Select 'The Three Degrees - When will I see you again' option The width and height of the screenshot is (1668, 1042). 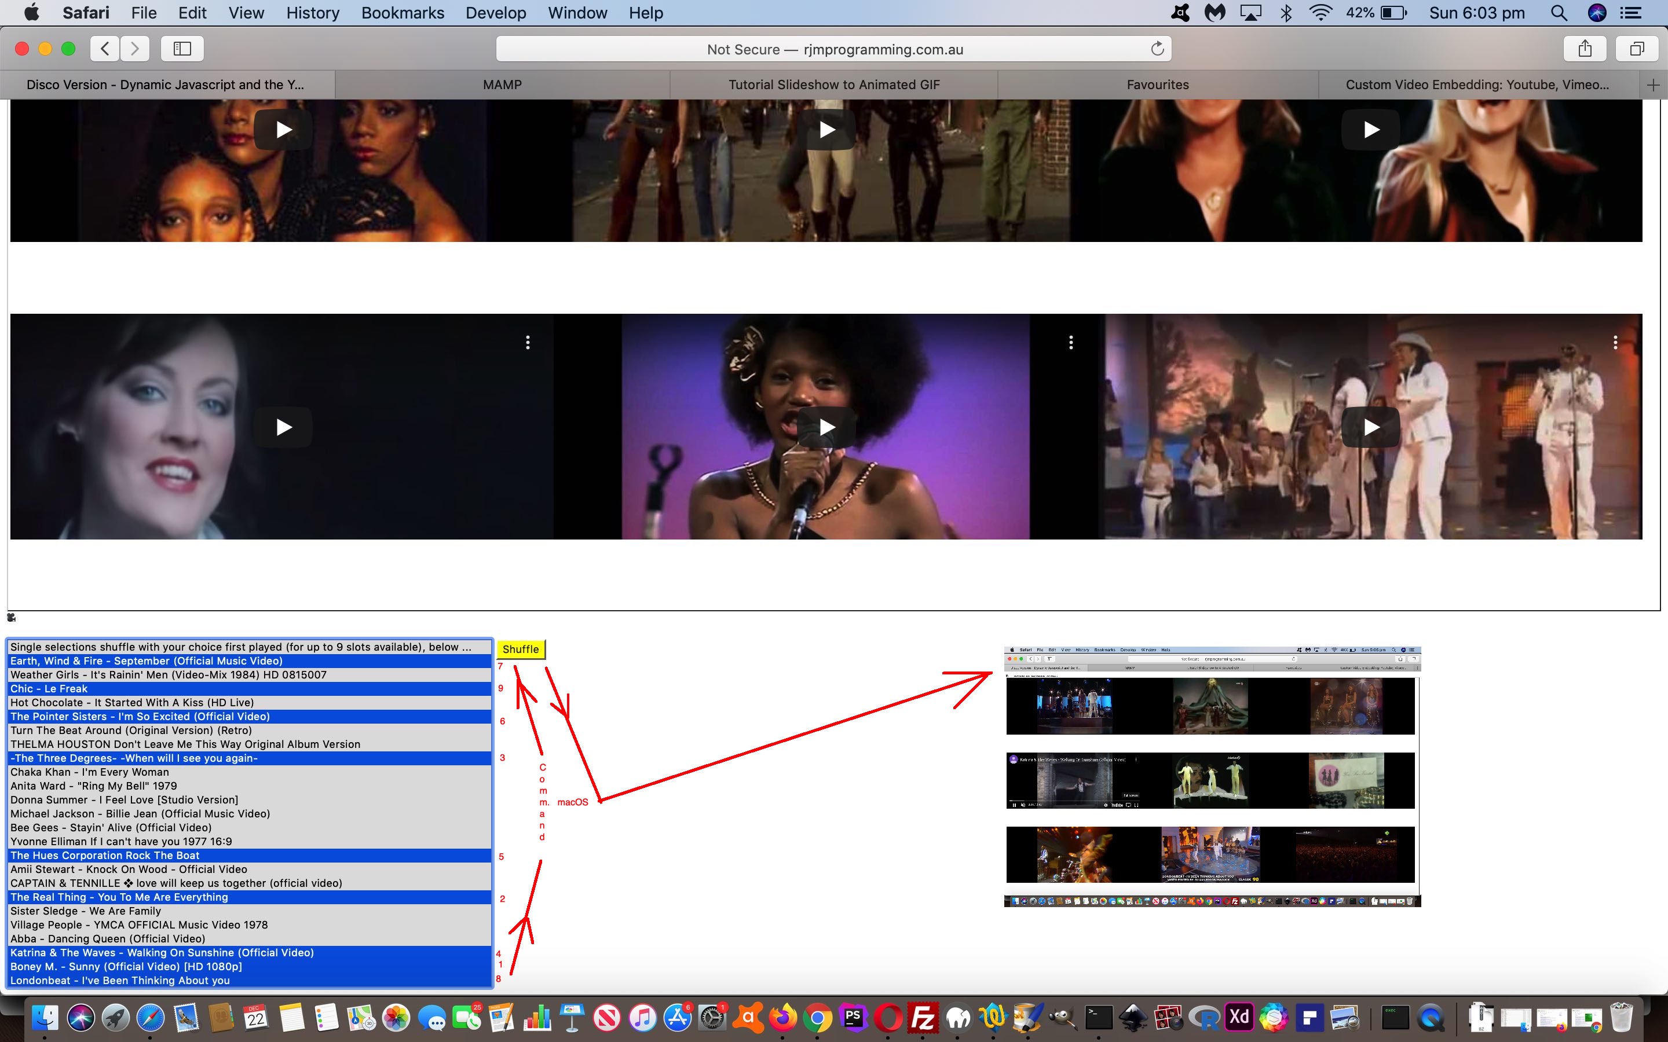click(x=250, y=758)
